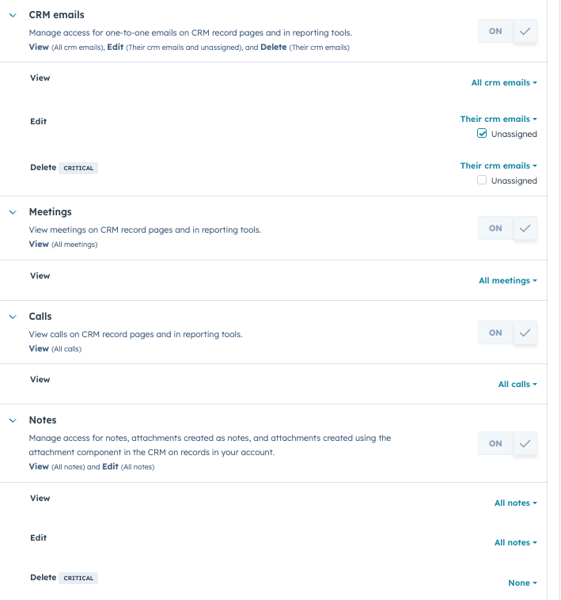561x600 pixels.
Task: Toggle the CRM emails ON switch
Action: [507, 31]
